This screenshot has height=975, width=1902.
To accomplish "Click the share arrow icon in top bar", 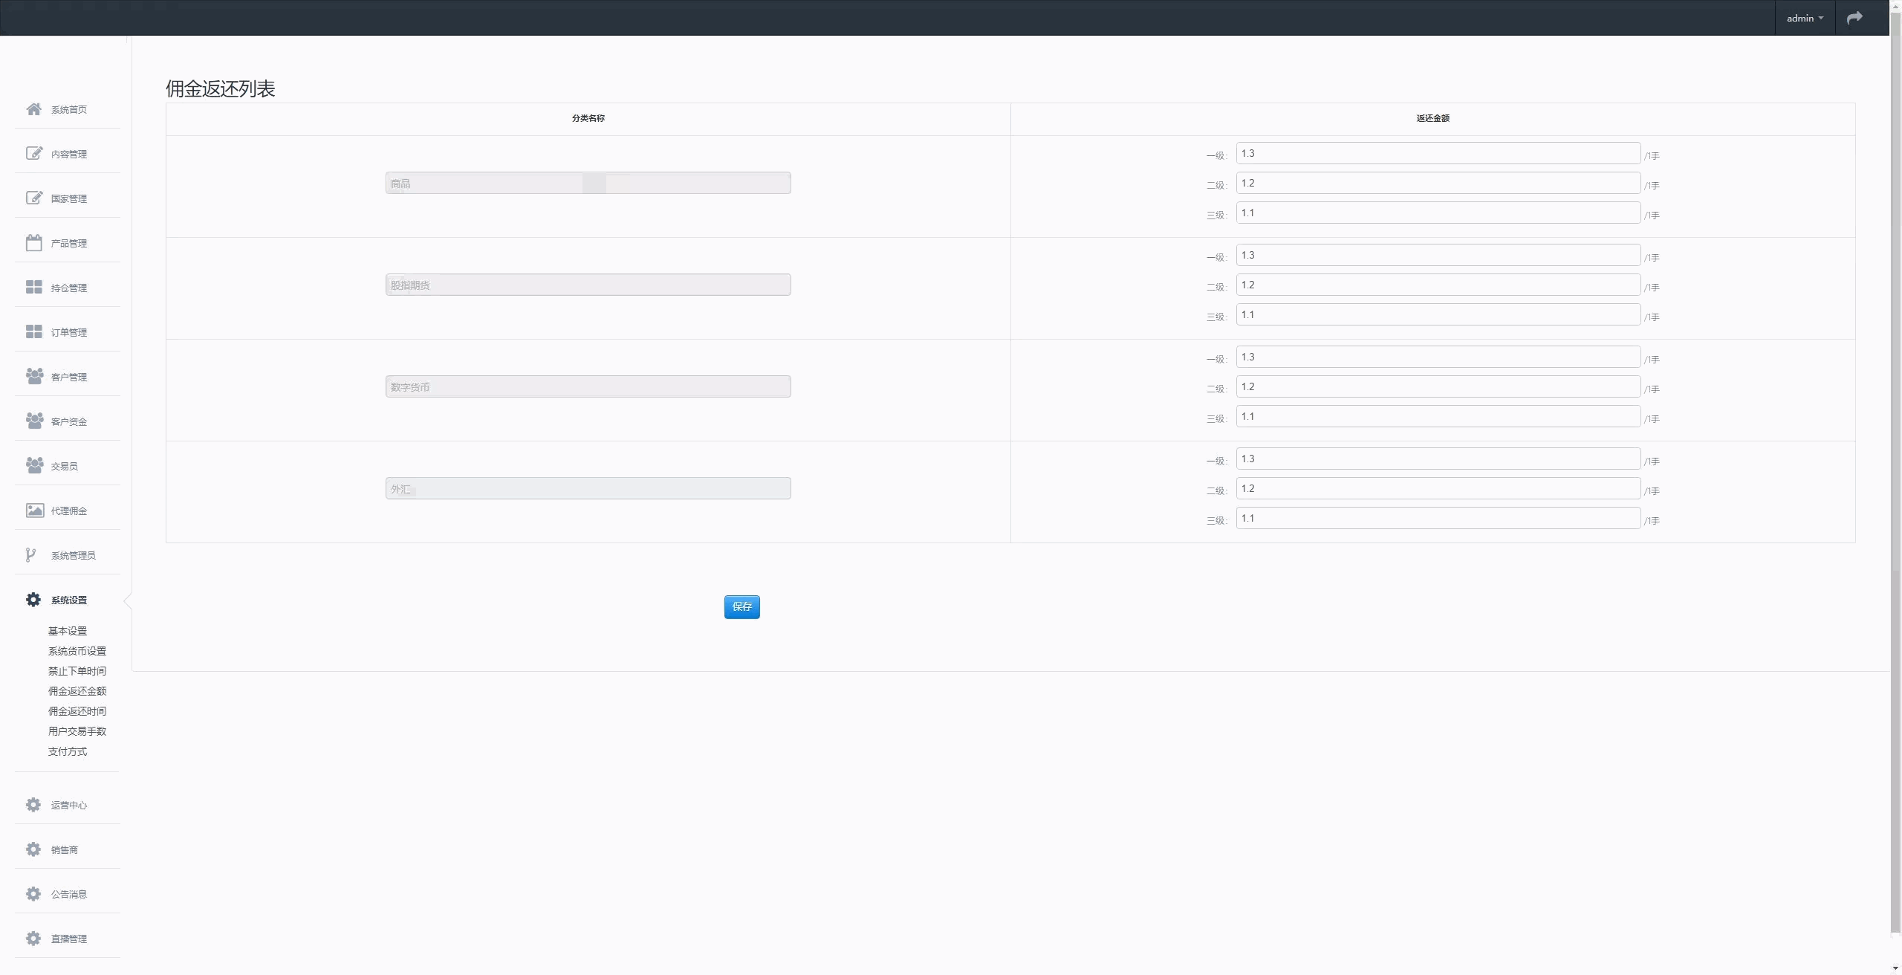I will (x=1854, y=18).
